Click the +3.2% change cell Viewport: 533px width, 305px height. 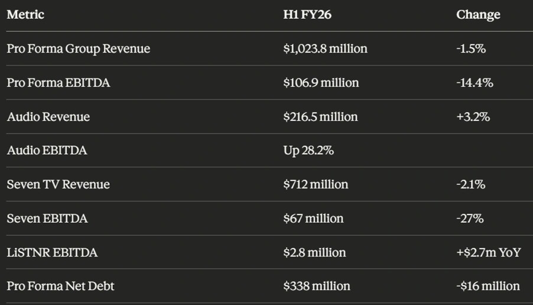pyautogui.click(x=473, y=116)
